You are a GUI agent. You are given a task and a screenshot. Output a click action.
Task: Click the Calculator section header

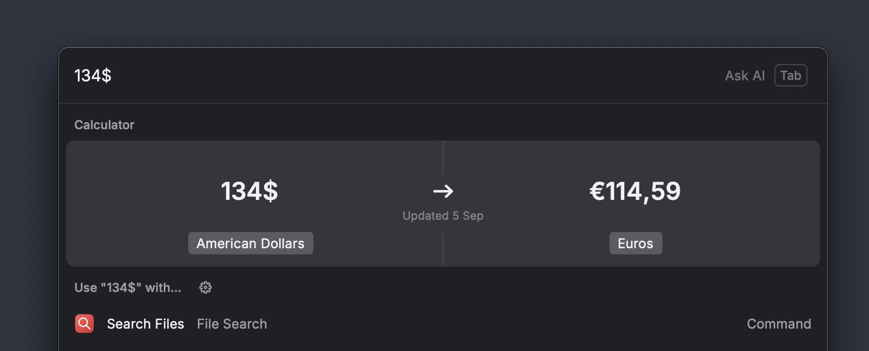pos(104,125)
